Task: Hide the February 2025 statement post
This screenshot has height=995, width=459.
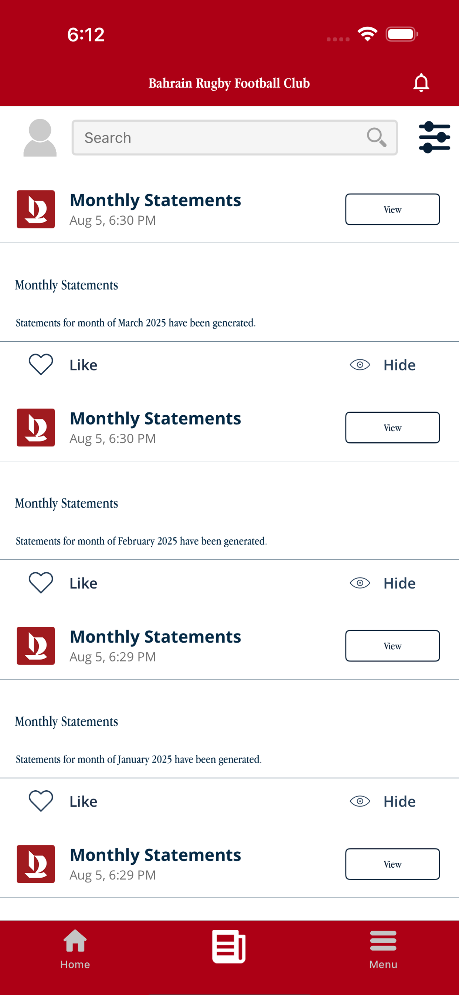Action: pyautogui.click(x=382, y=583)
